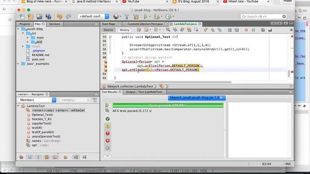The height and width of the screenshot is (174, 310).
Task: Collapse the src folder node
Action: [x=23, y=33]
